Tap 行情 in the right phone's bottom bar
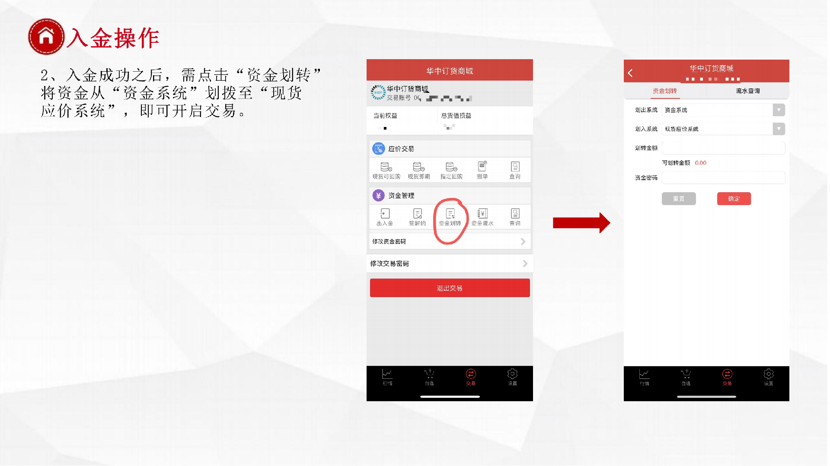The height and width of the screenshot is (466, 830). pos(644,377)
